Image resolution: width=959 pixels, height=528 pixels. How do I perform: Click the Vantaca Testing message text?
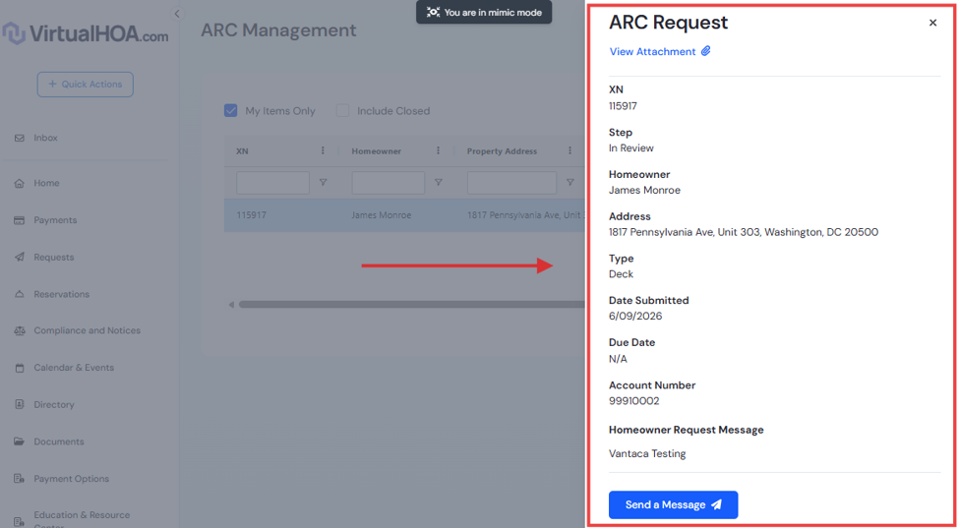pyautogui.click(x=647, y=454)
